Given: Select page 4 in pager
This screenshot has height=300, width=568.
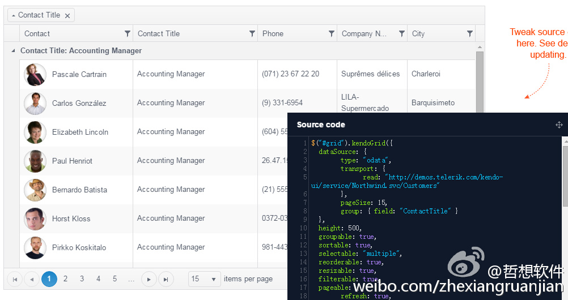Looking at the screenshot, I should 98,278.
